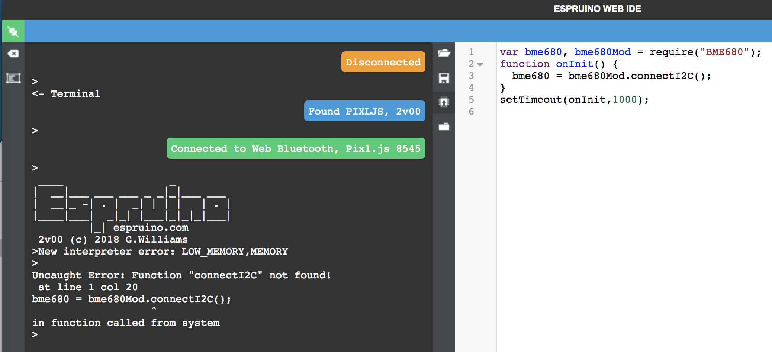Collapse the onInit function fold arrow
This screenshot has width=772, height=352.
coord(480,64)
